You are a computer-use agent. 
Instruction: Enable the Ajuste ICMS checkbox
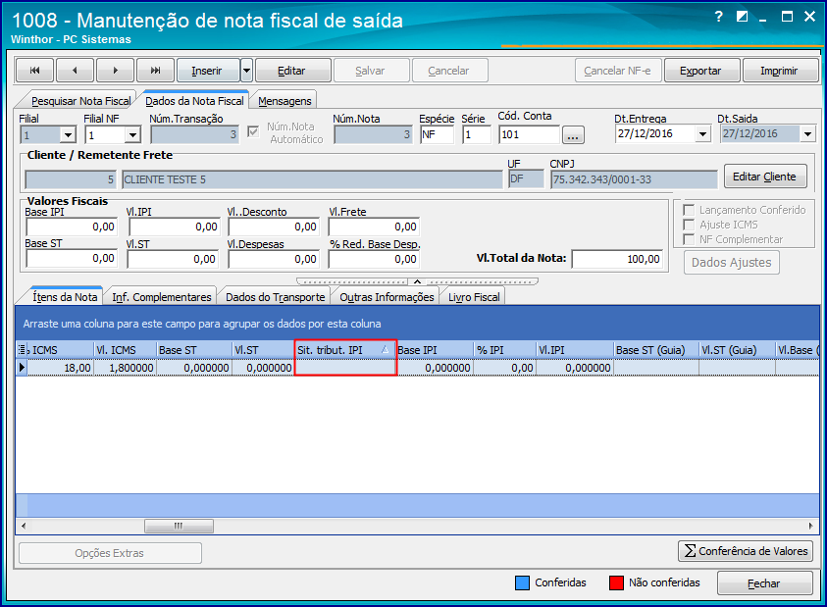pyautogui.click(x=689, y=225)
